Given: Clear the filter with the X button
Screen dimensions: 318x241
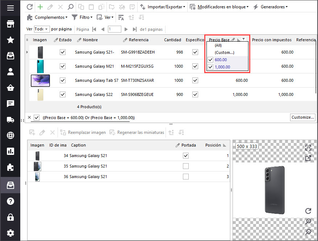Looking at the screenshot, I should [x=29, y=117].
